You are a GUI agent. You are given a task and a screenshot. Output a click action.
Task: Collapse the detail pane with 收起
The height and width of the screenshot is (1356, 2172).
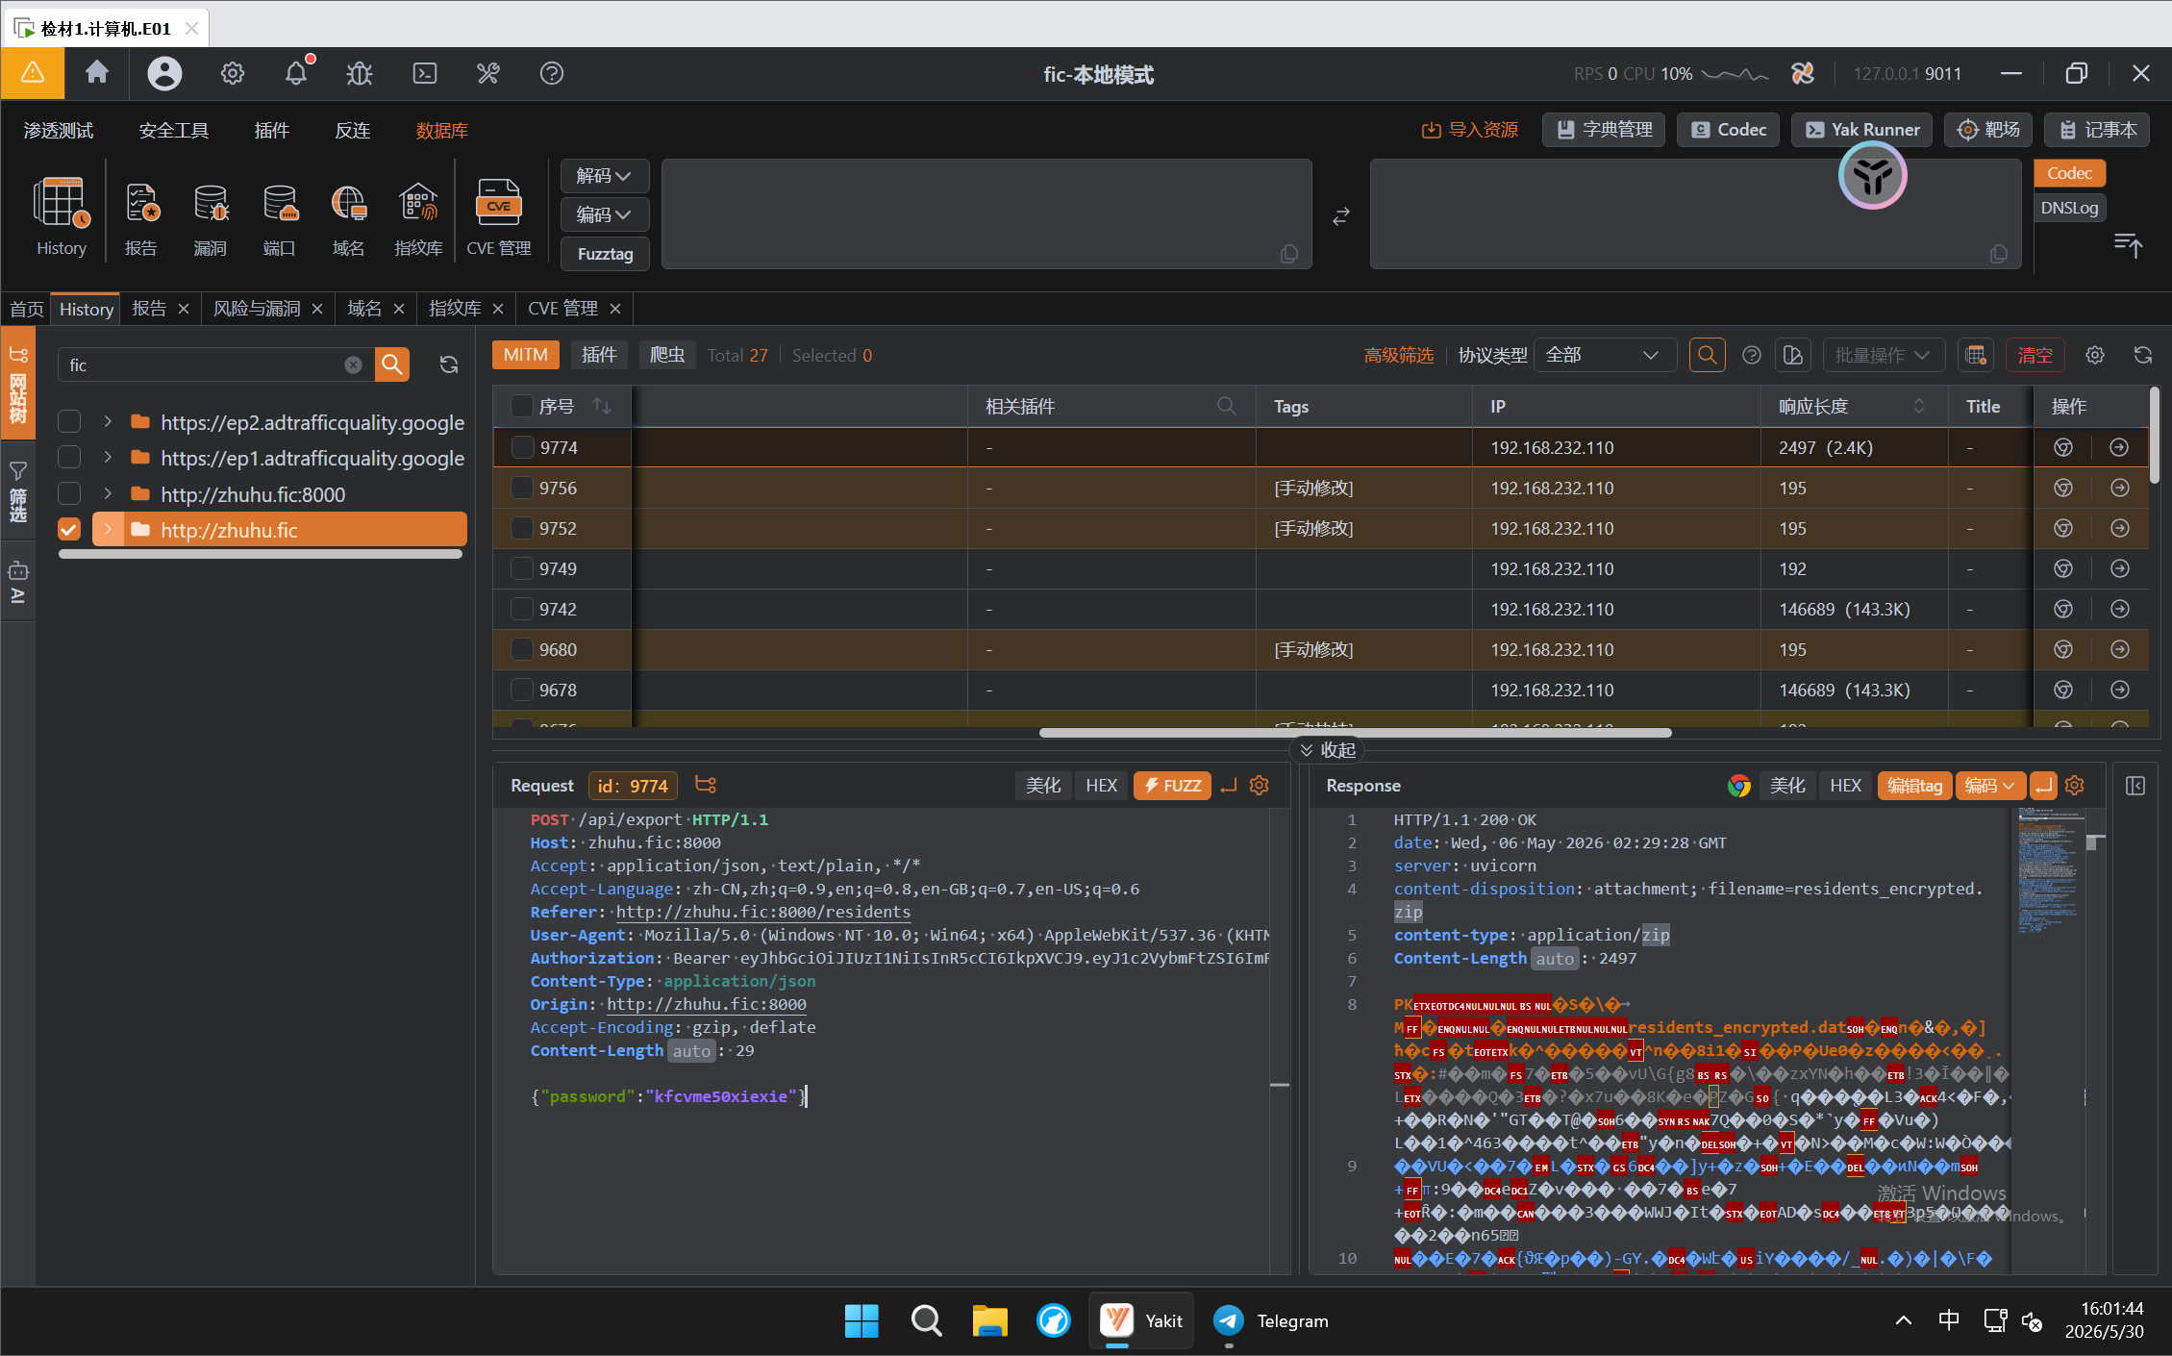coord(1327,749)
